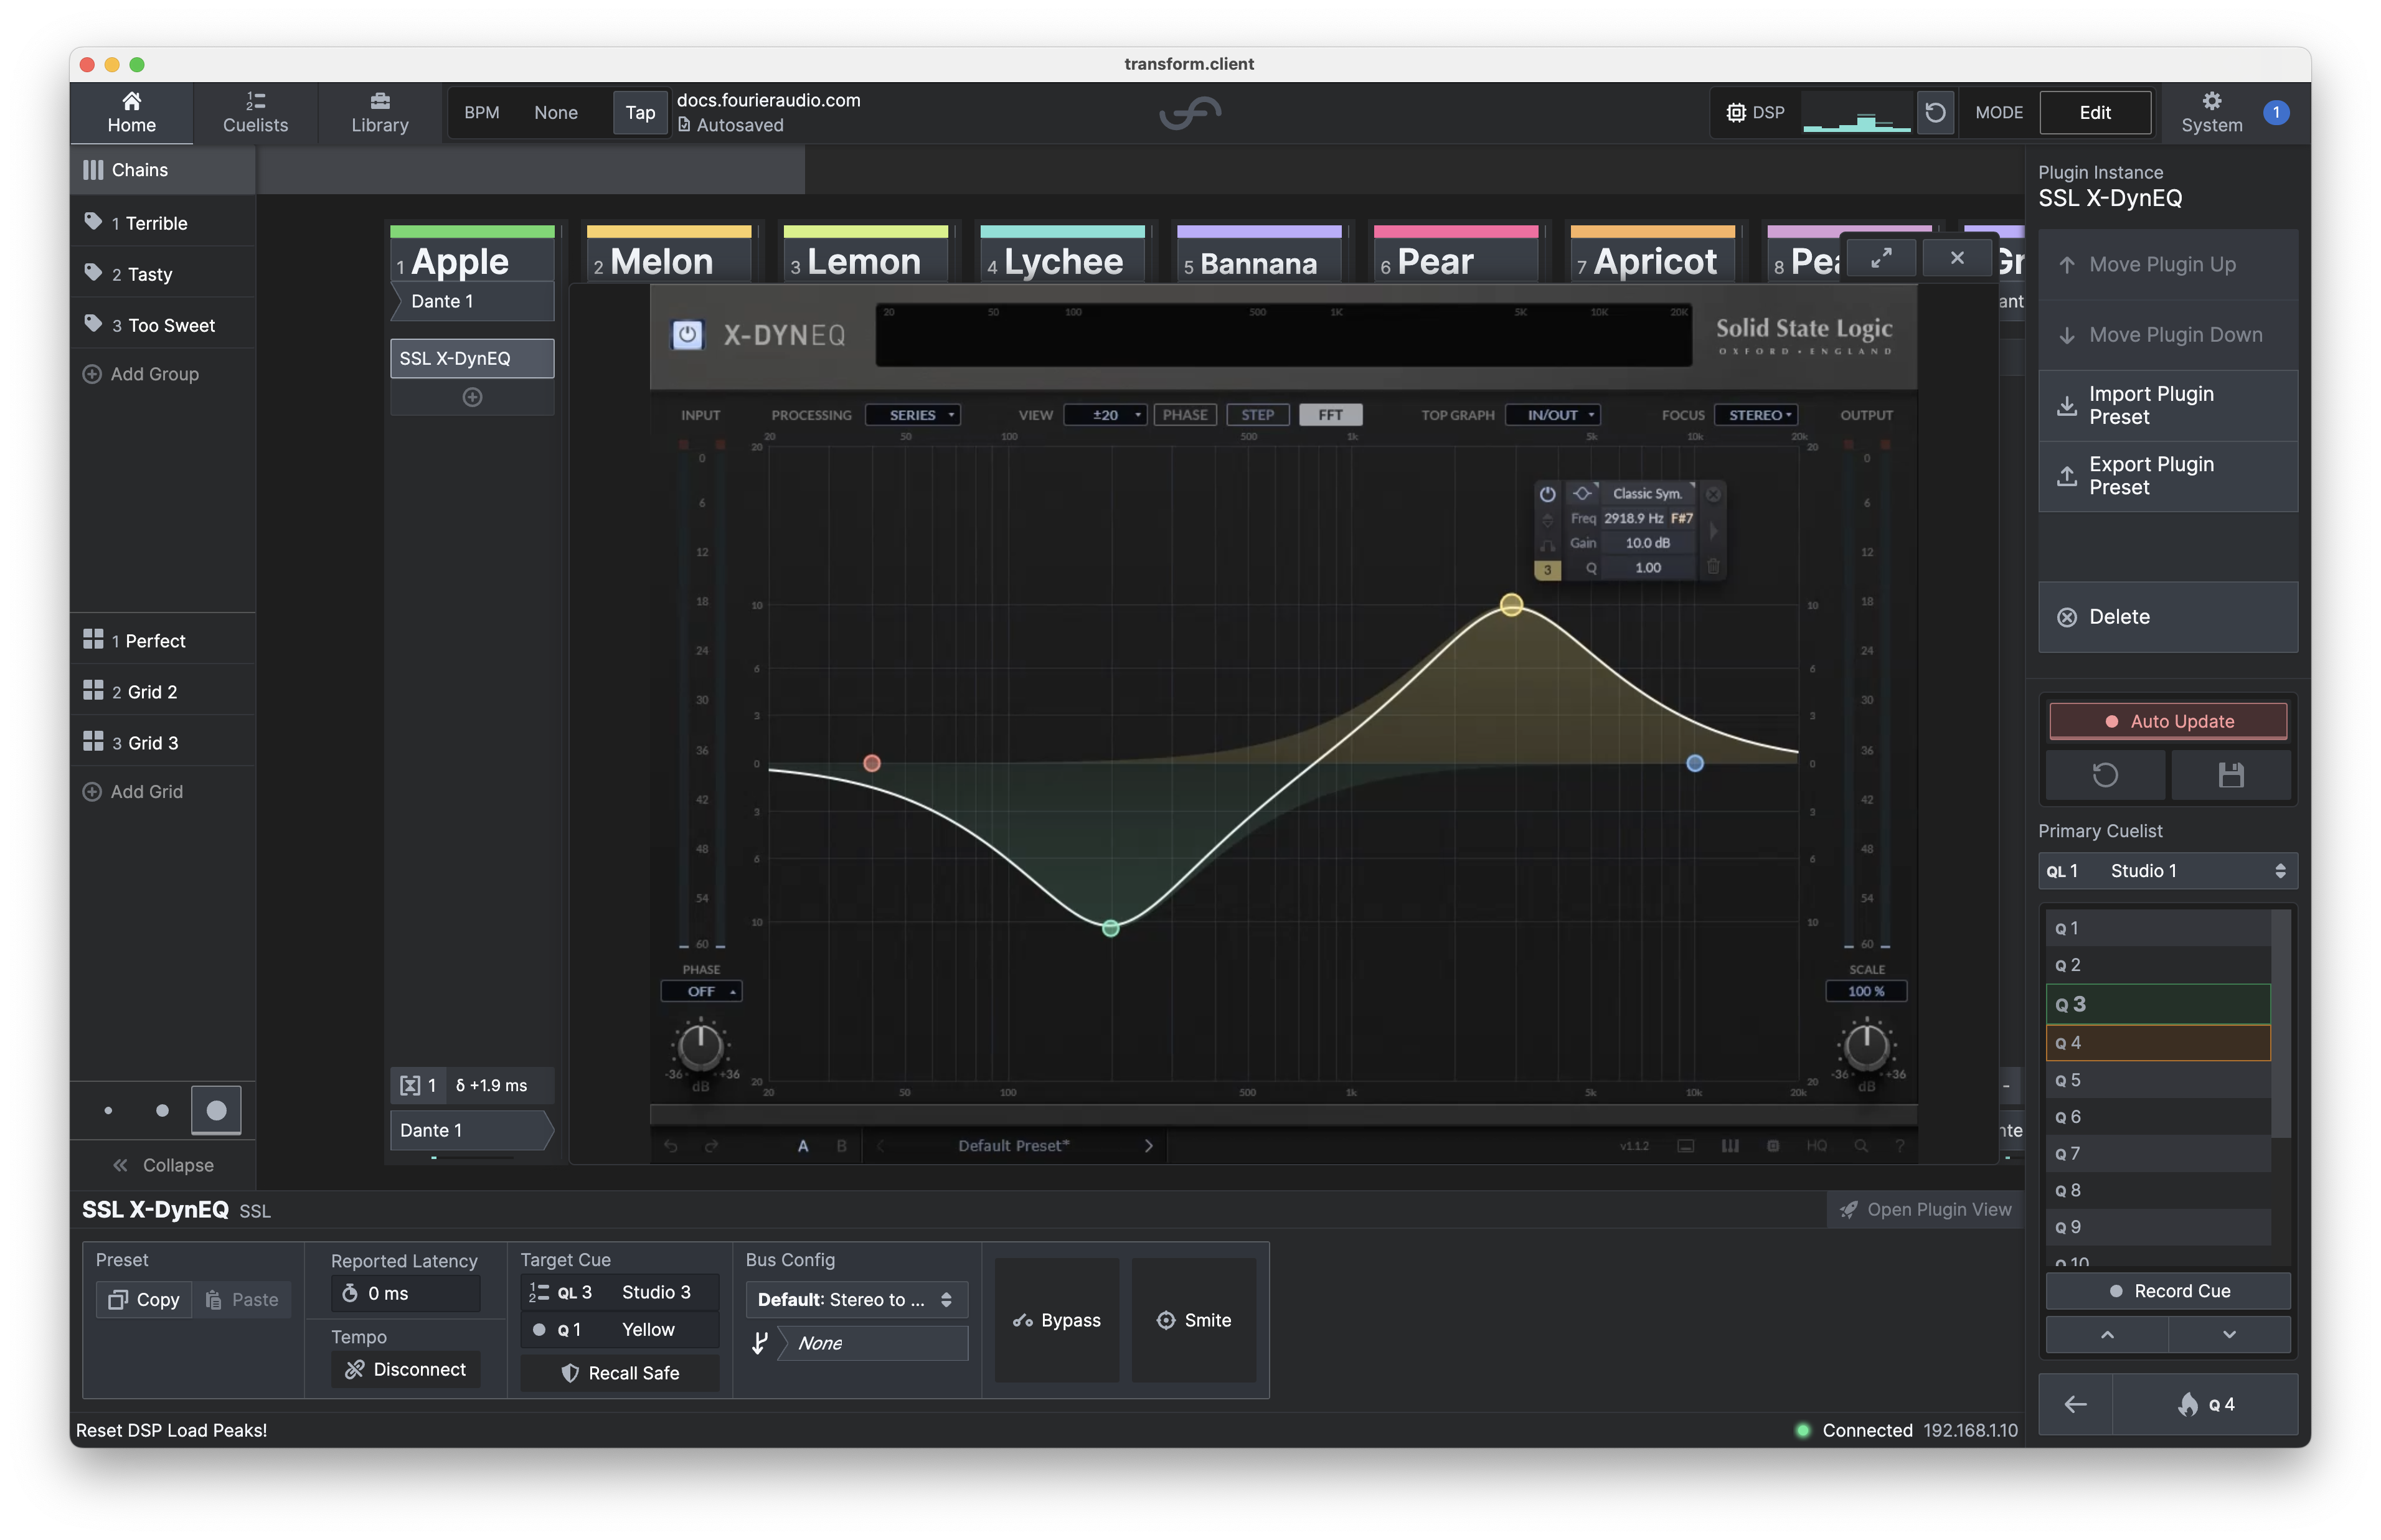2381x1540 pixels.
Task: Open the Library tab
Action: click(x=380, y=113)
